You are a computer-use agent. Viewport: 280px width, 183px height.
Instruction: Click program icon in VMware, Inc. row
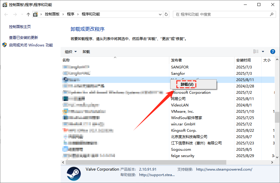[65, 112]
